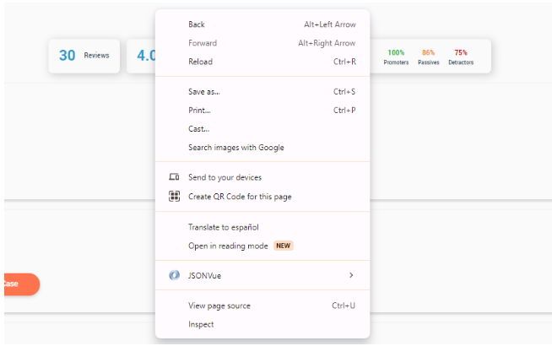Click the 75% Detractors stat
Viewport: 552px width, 346px height.
click(x=461, y=57)
